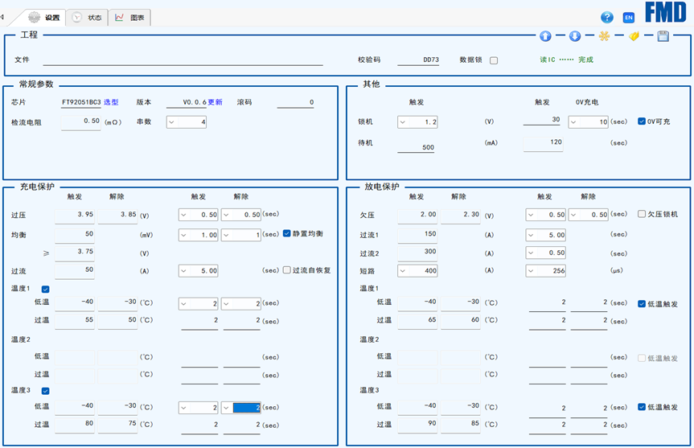Open the 过压 trigger delay dropdown in 充电保护
The width and height of the screenshot is (694, 448).
199,215
